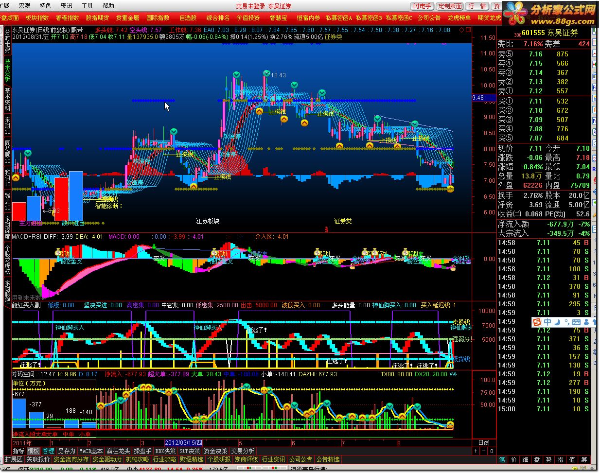Open the 资讯 menu
The width and height of the screenshot is (600, 473).
pos(66,6)
